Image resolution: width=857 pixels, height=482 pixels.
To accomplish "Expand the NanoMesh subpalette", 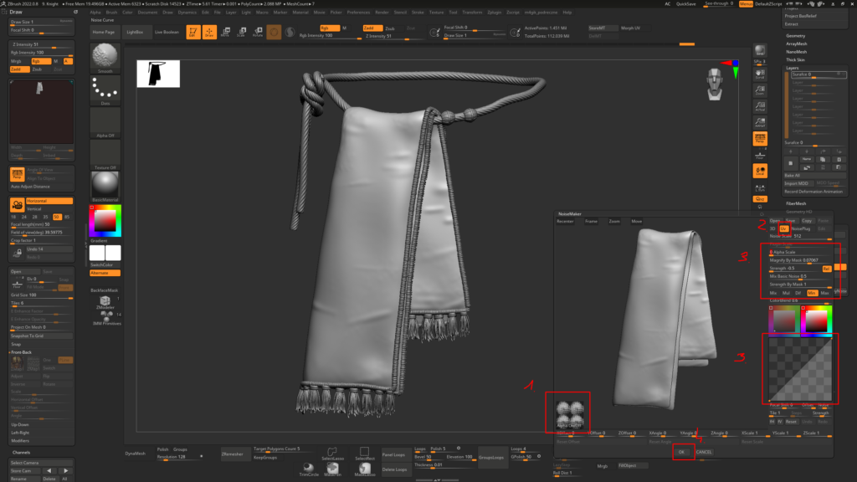I will click(x=797, y=51).
